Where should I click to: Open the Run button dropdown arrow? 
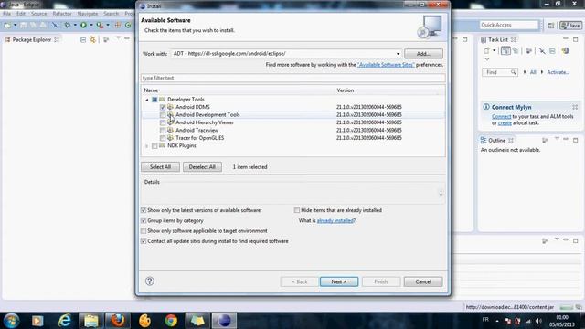(91, 25)
